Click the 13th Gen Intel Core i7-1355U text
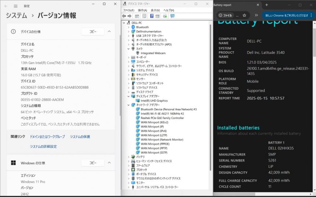This screenshot has width=316, height=197. tap(56, 63)
